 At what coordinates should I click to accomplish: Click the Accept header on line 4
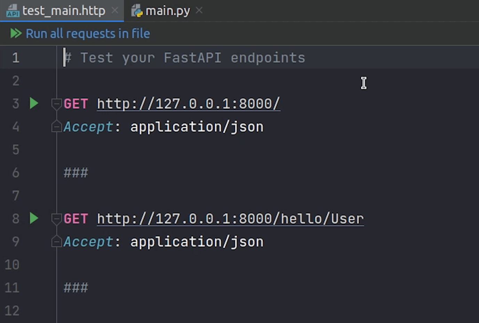coord(88,127)
